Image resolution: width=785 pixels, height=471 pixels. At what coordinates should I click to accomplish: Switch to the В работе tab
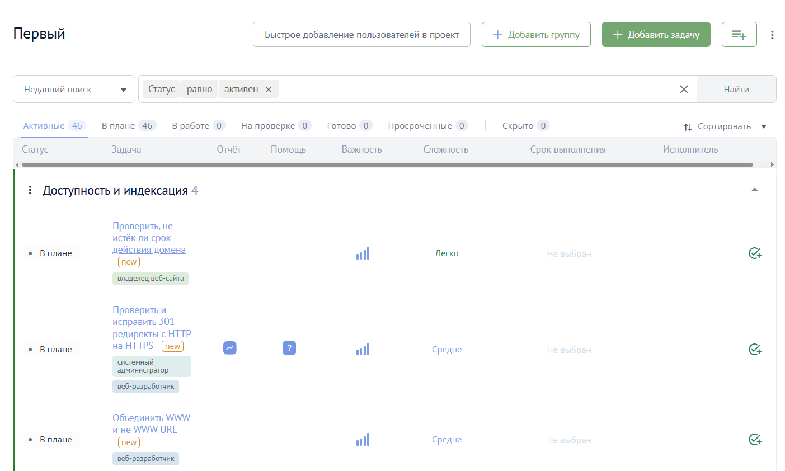[199, 126]
